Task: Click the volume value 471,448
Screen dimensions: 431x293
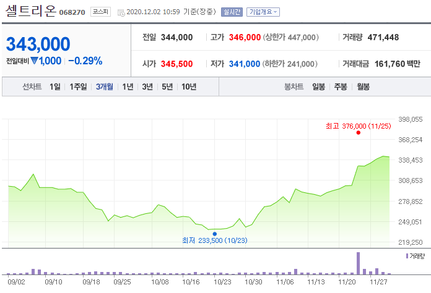Action: click(383, 37)
